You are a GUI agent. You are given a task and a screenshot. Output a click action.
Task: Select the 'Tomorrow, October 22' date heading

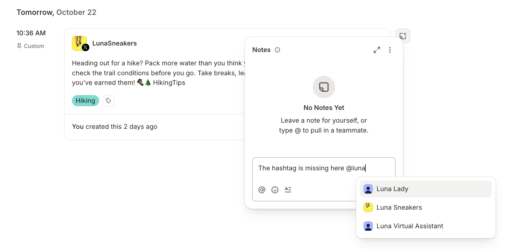point(56,12)
